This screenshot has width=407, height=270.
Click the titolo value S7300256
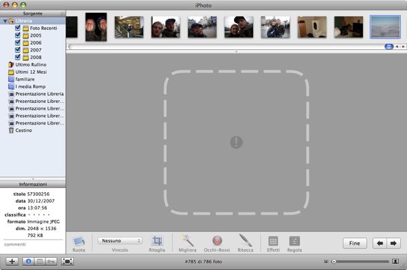[x=39, y=194]
